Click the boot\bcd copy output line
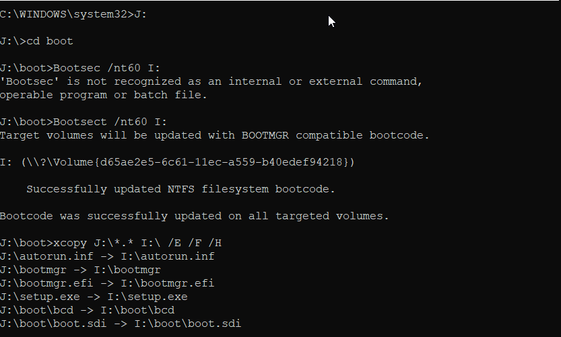This screenshot has height=337, width=561. 87,310
